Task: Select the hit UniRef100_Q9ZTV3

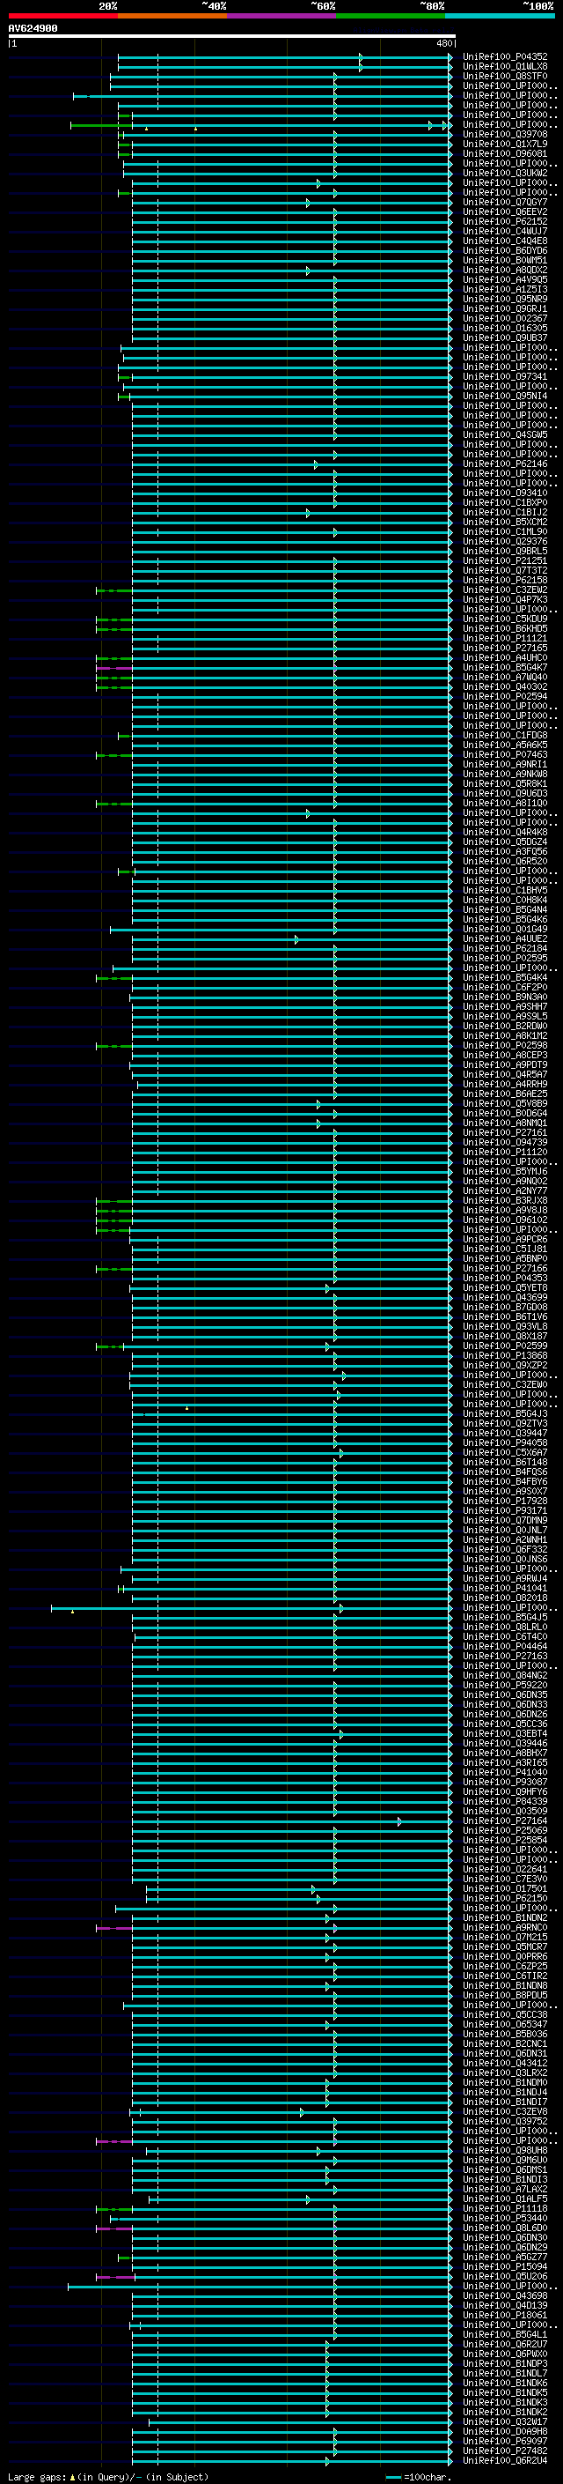Action: 505,1423
